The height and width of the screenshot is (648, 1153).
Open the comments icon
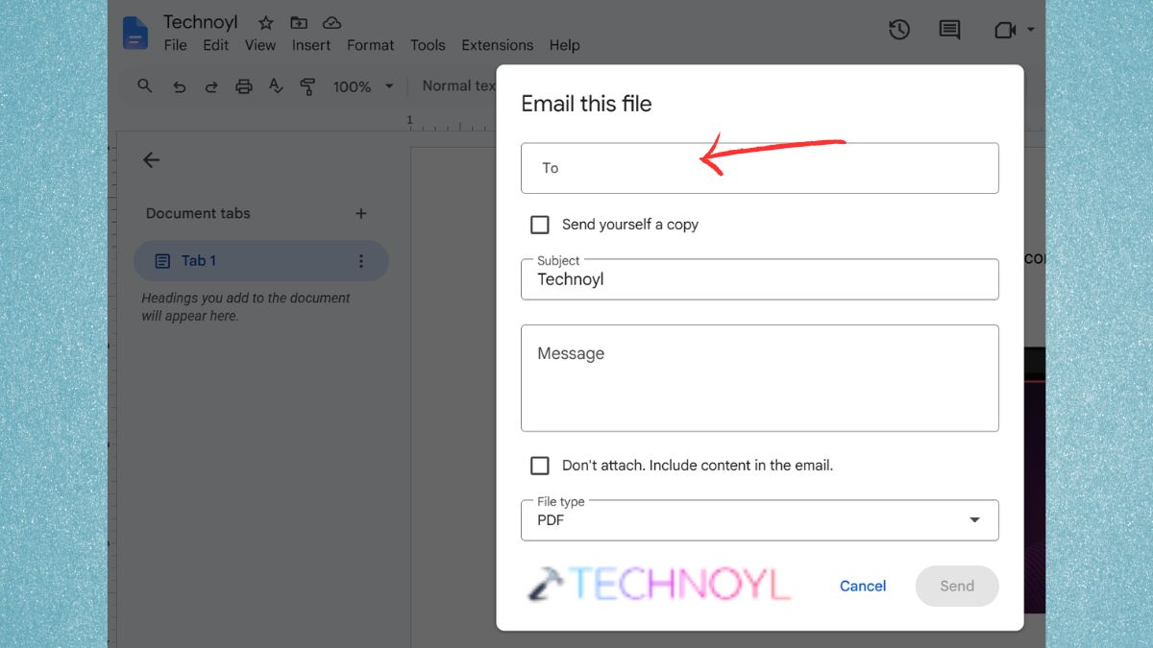(949, 31)
